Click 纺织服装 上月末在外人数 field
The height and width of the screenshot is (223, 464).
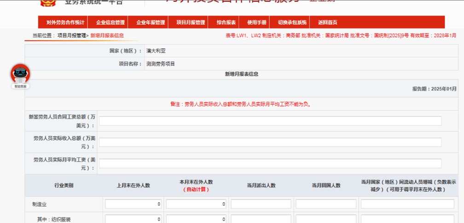pos(133,219)
